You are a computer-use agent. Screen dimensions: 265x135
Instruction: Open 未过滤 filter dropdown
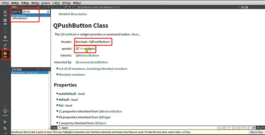[x=243, y=7]
